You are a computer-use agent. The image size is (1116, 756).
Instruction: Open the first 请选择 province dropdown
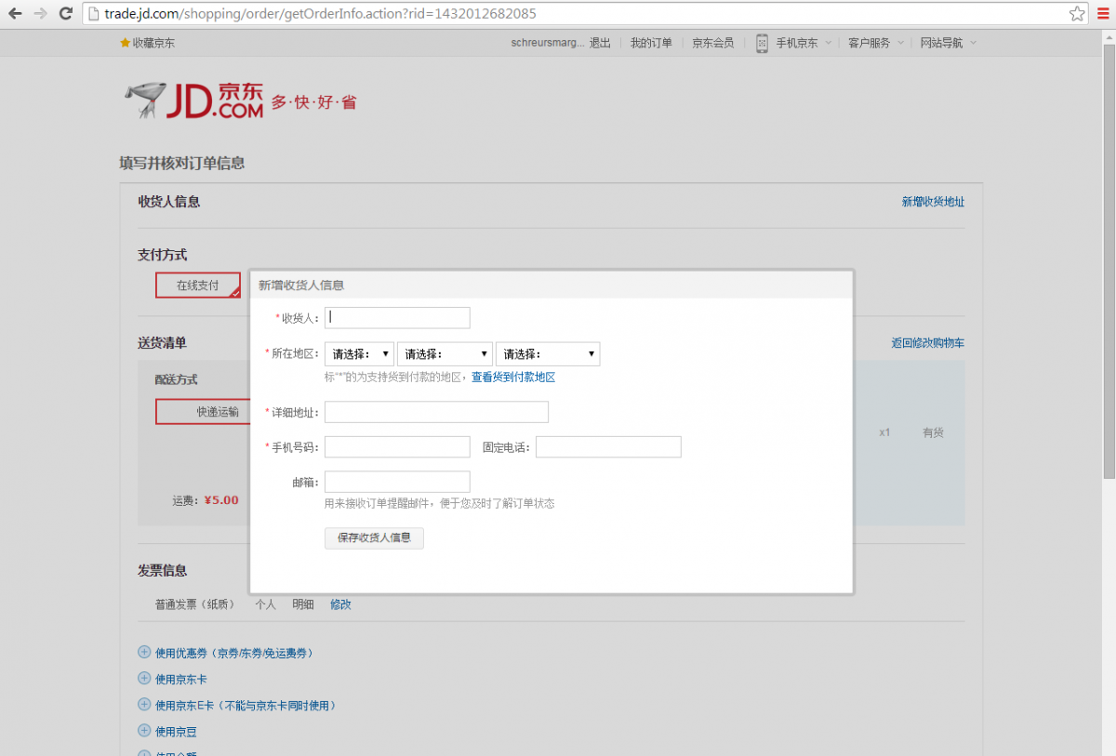pos(359,354)
